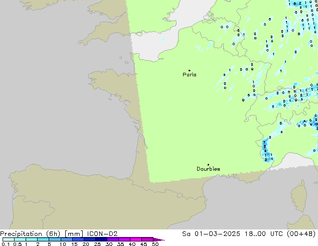
Task: Pick the 30–35 mm purple swatch
Action: click(113, 239)
